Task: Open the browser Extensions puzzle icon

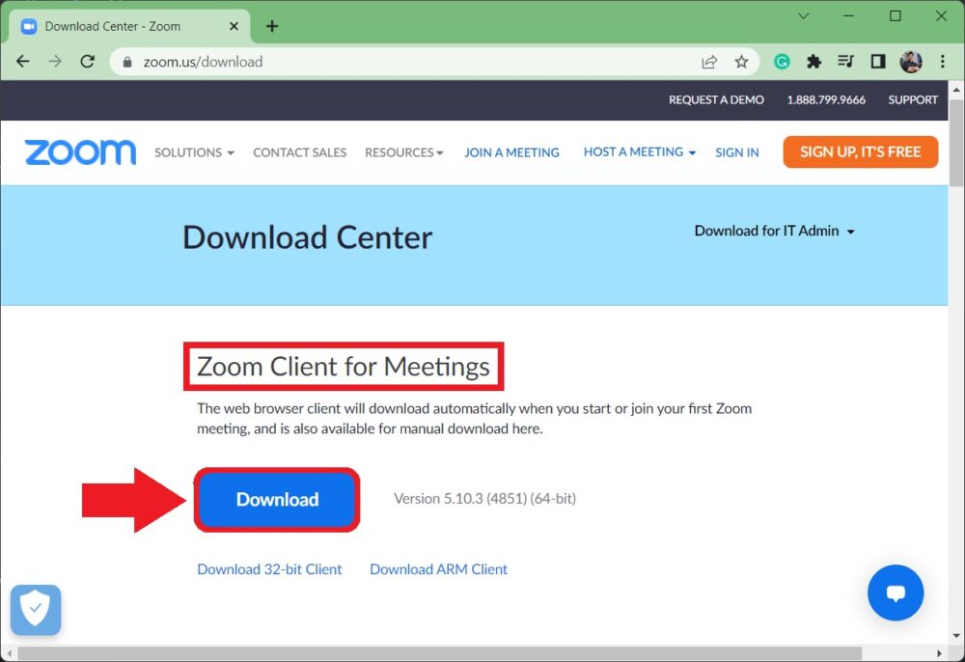Action: click(x=813, y=61)
